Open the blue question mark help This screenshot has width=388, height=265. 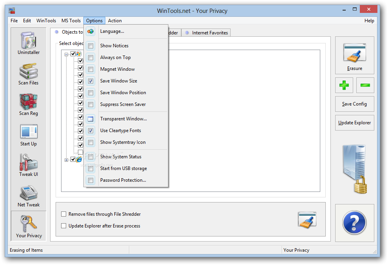[354, 222]
